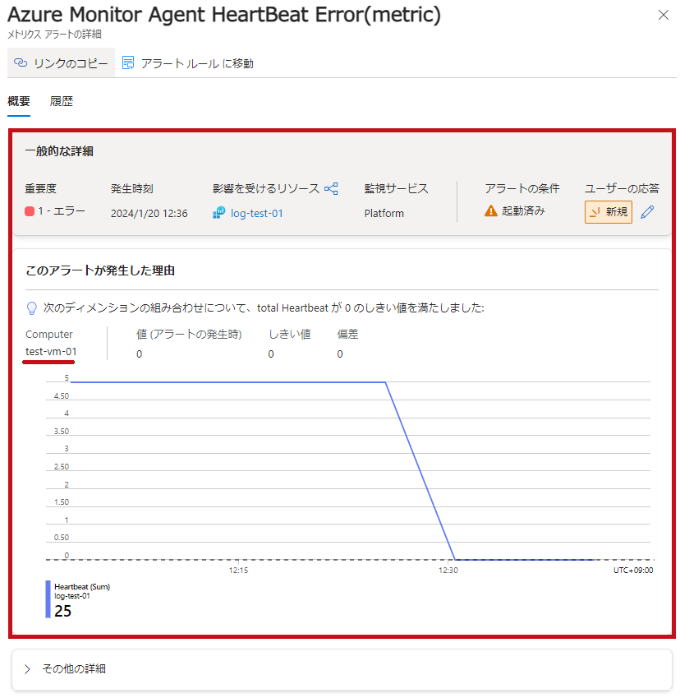680x698 pixels.
Task: Select the test-vm-01 computer value
Action: point(51,351)
